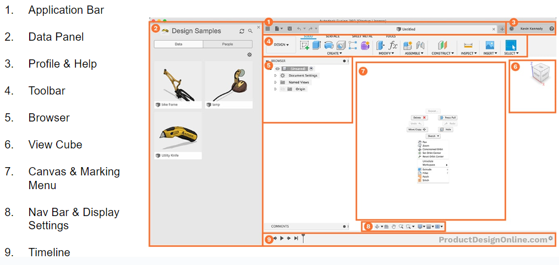559x265 pixels.
Task: Activate the Unsaved component radio button
Action: 311,69
